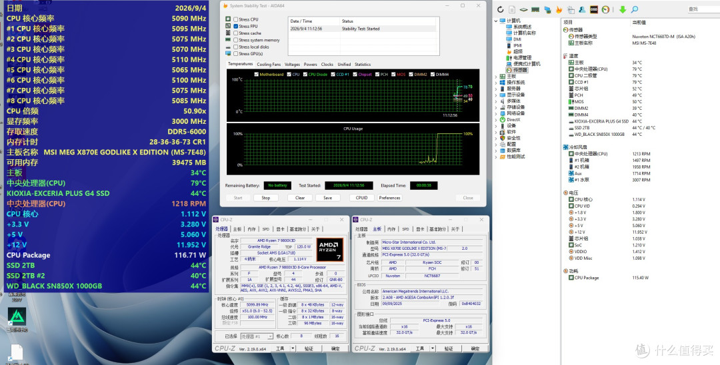Image resolution: width=720 pixels, height=365 pixels.
Task: Click the CPU Package 116.71 W OSD entry
Action: pos(106,255)
